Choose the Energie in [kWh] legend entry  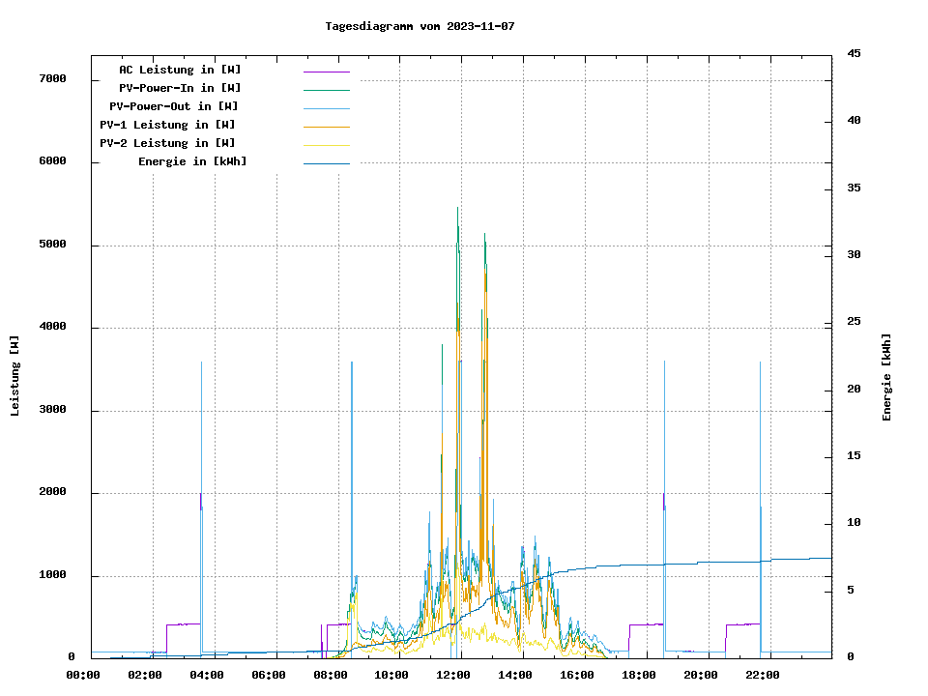192,161
